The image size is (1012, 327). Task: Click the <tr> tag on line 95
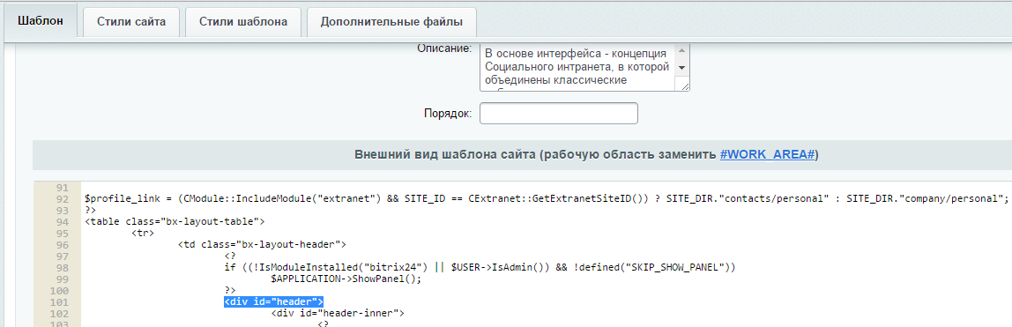click(x=142, y=233)
